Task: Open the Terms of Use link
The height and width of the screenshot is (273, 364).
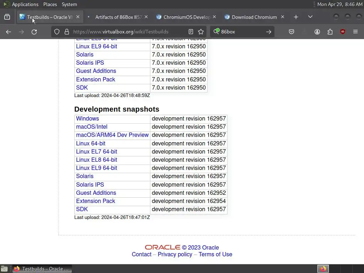Action: (215, 255)
